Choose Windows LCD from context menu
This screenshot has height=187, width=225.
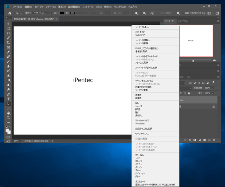(155, 120)
